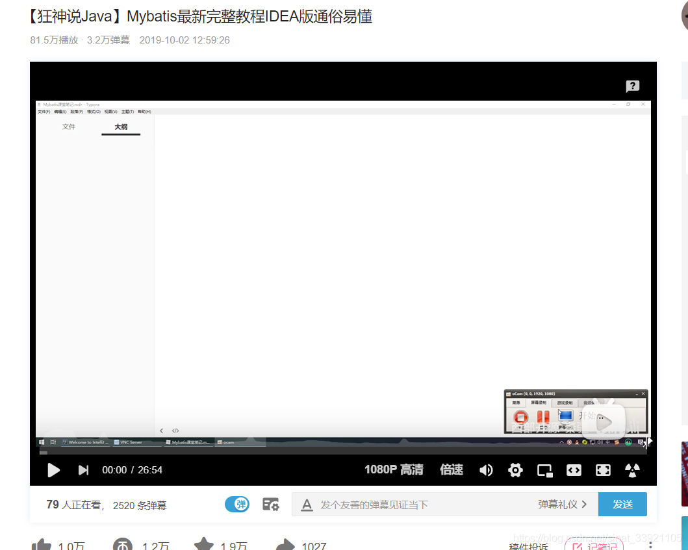Open the 1080P 高清 quality selector
The image size is (688, 550).
coord(394,469)
